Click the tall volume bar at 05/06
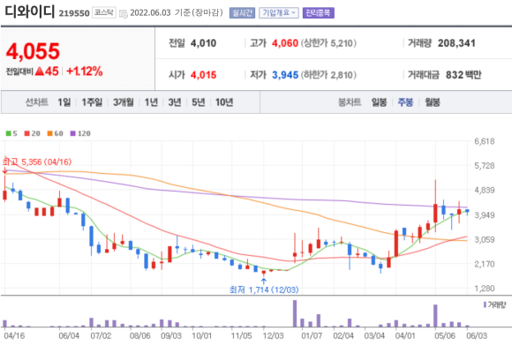Viewport: 512px width, 346px height. [x=435, y=316]
